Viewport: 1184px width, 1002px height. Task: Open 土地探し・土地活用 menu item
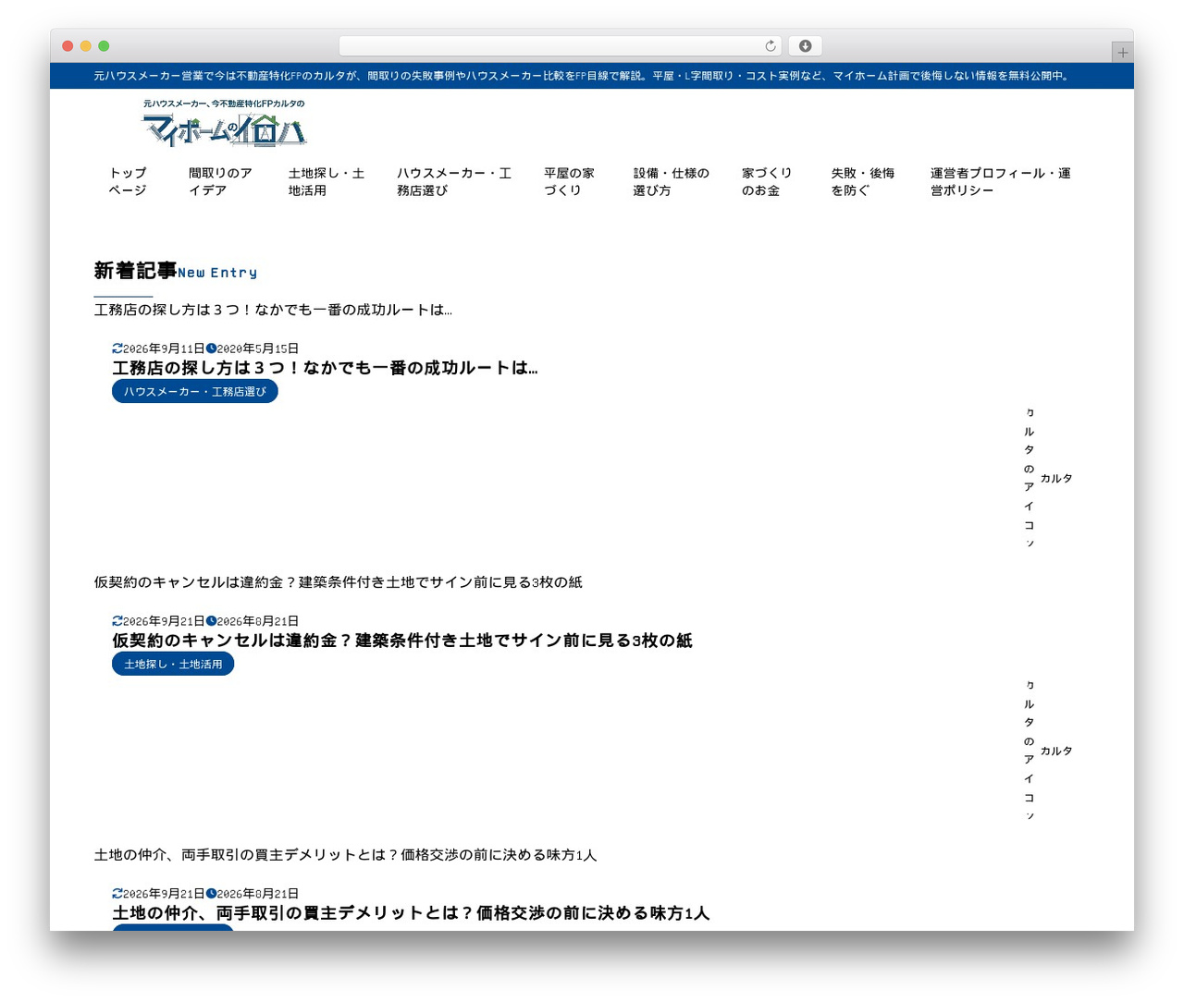click(x=327, y=181)
